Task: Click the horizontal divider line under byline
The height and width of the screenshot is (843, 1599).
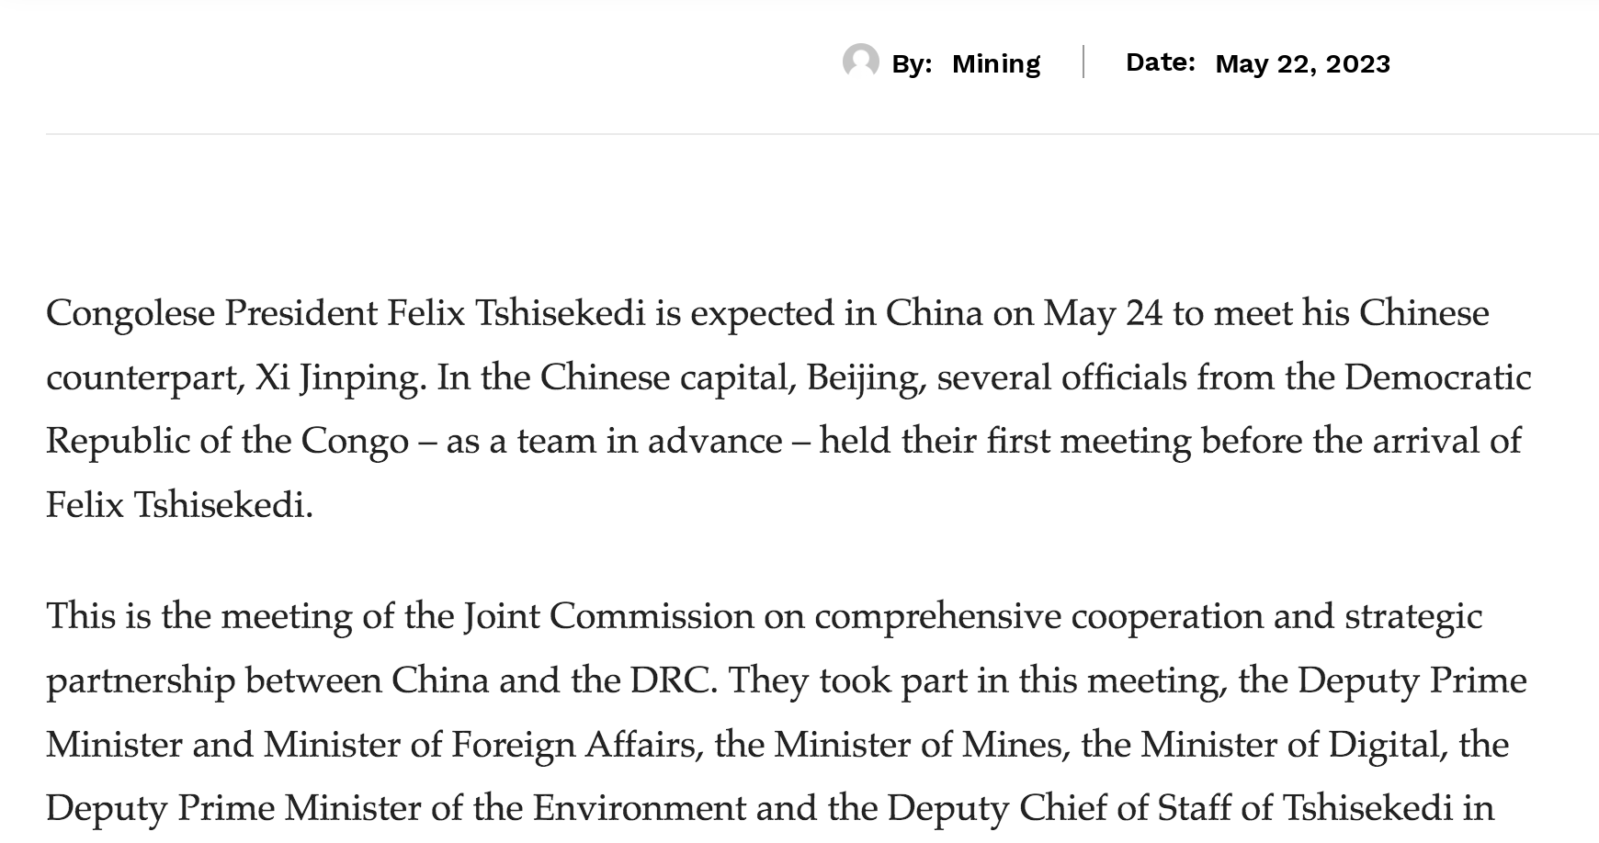Action: (822, 134)
